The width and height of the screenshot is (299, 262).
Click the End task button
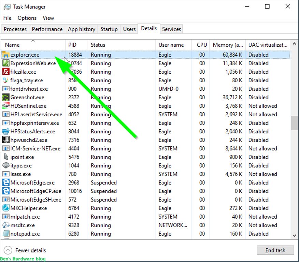(275, 250)
